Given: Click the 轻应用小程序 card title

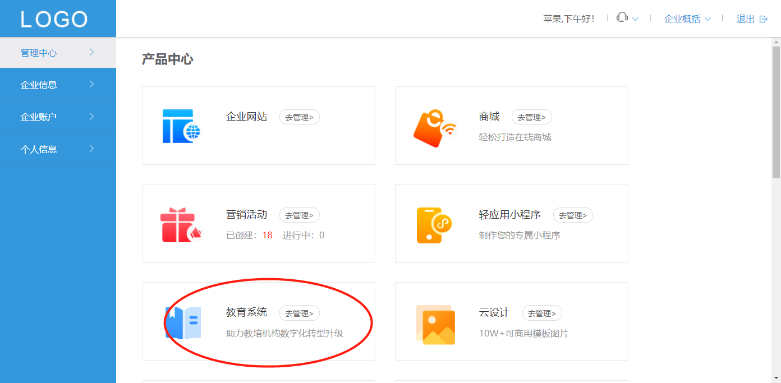Looking at the screenshot, I should tap(509, 215).
